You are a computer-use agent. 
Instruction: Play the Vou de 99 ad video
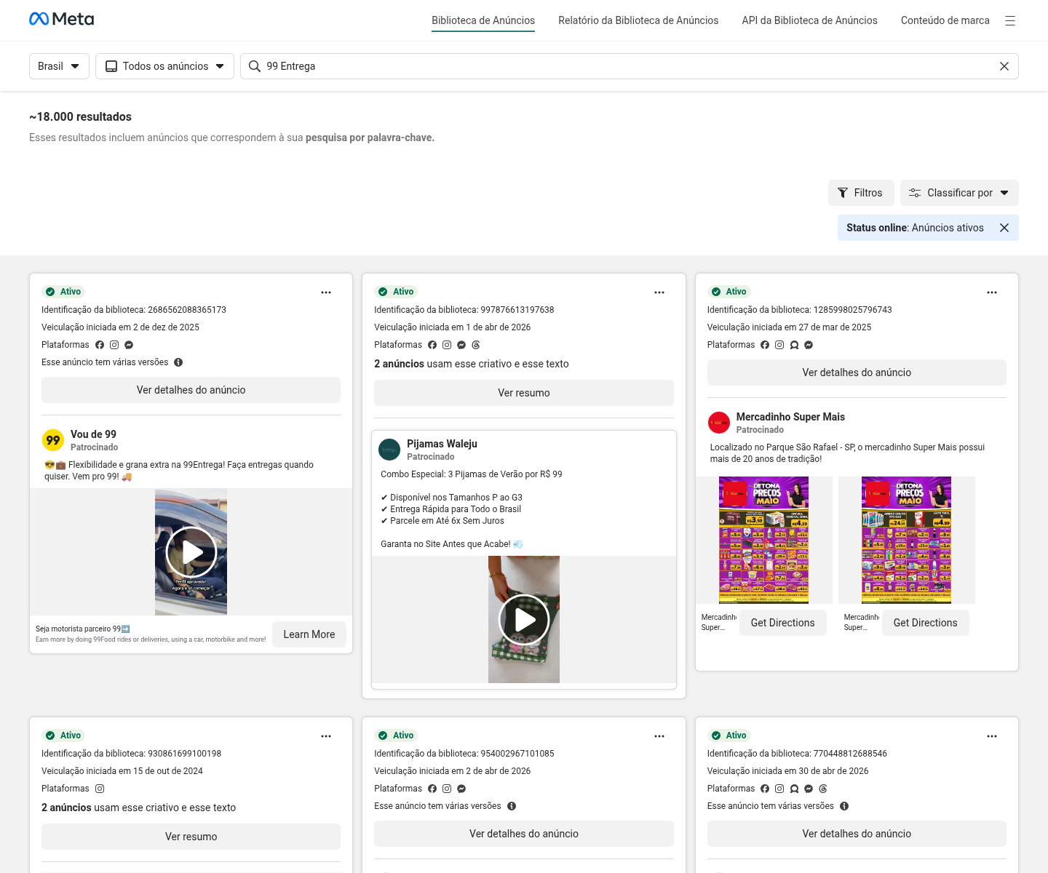point(191,552)
